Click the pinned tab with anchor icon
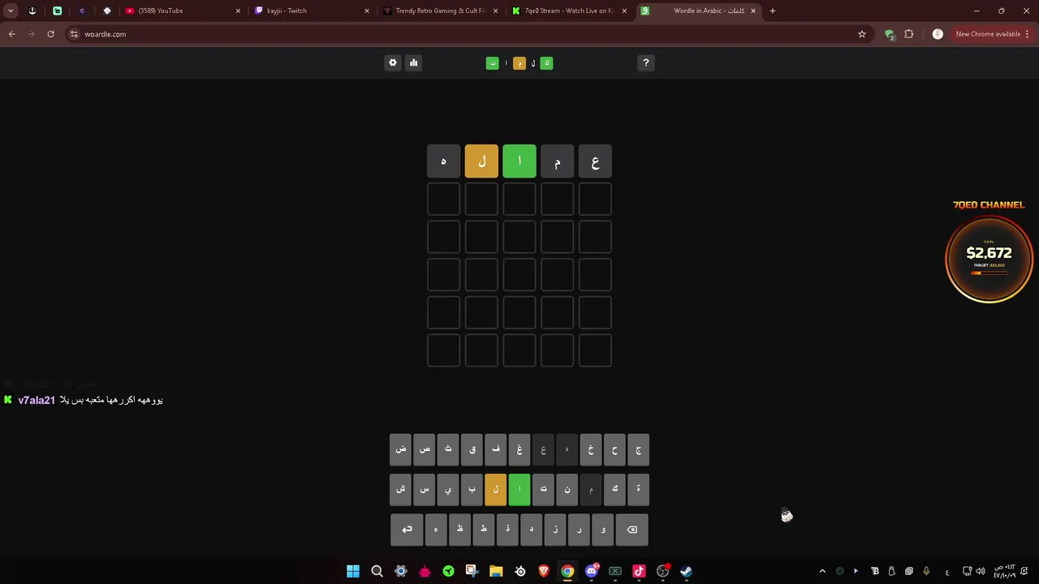Image resolution: width=1039 pixels, height=584 pixels. [32, 11]
